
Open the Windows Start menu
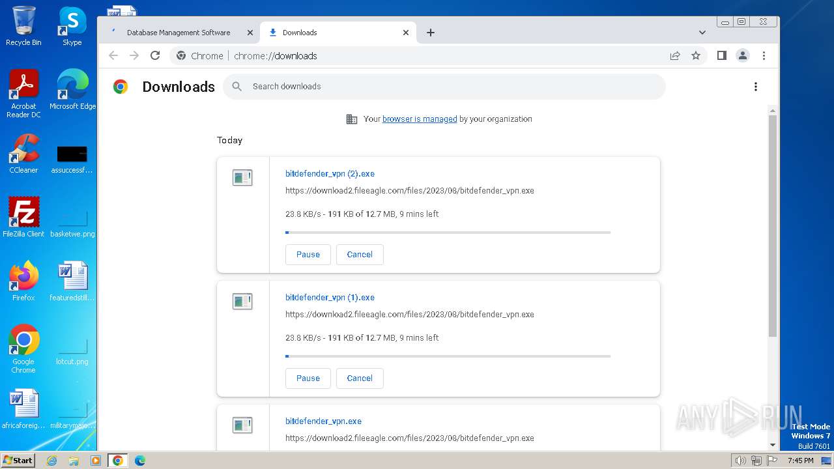point(18,461)
